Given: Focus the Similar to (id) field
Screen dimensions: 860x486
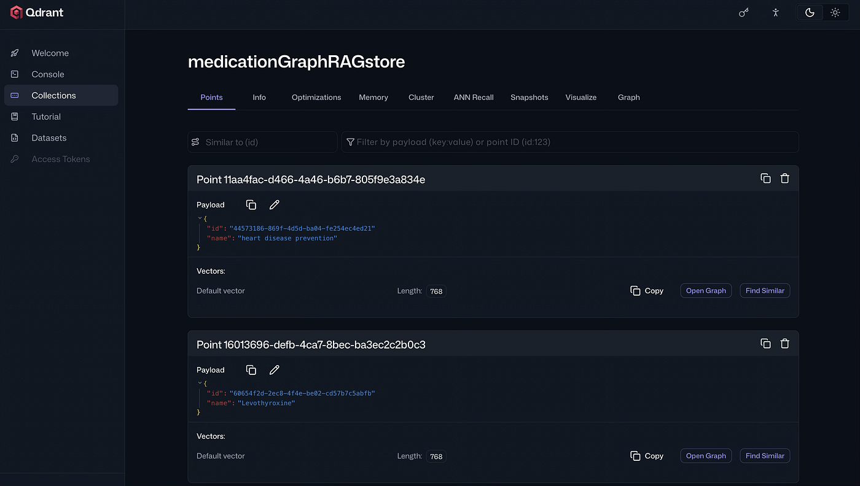Looking at the screenshot, I should click(262, 142).
